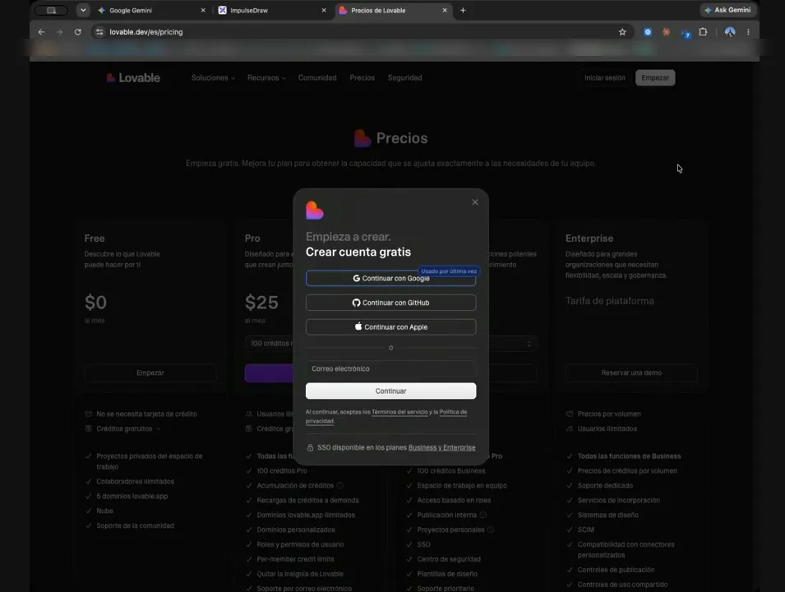Screen dimensions: 785x592
Task: Click Empezar under Free plan
Action: click(x=150, y=373)
